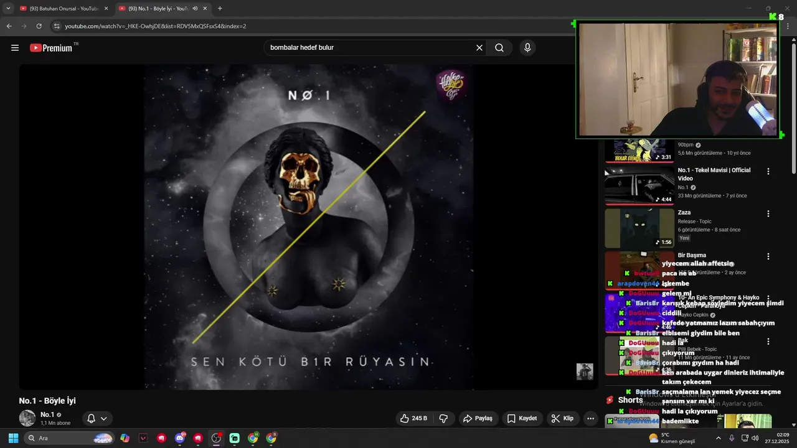797x448 pixels.
Task: Open Valorant icon in taskbar
Action: [x=143, y=438]
